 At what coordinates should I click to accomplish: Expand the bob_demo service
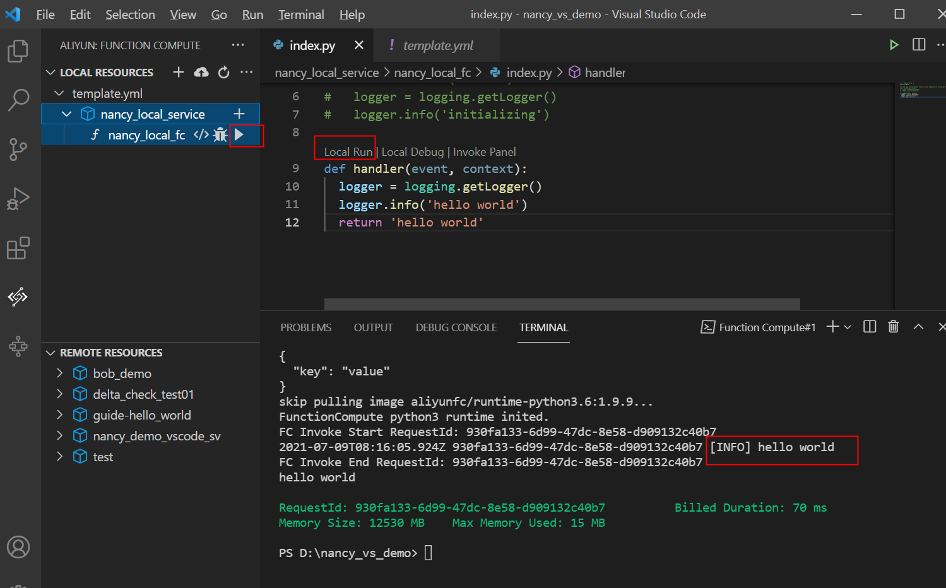[59, 373]
